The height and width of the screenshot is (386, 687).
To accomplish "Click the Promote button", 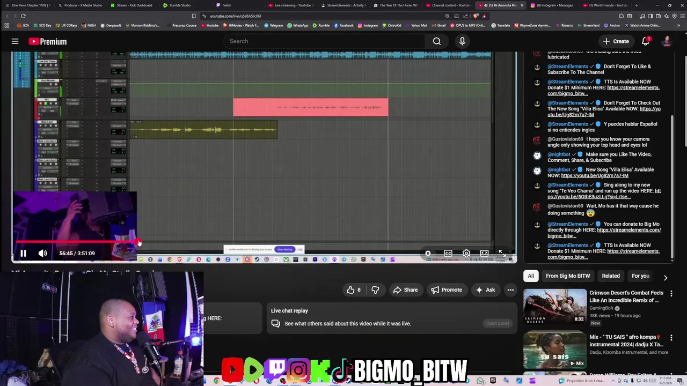I will click(446, 290).
